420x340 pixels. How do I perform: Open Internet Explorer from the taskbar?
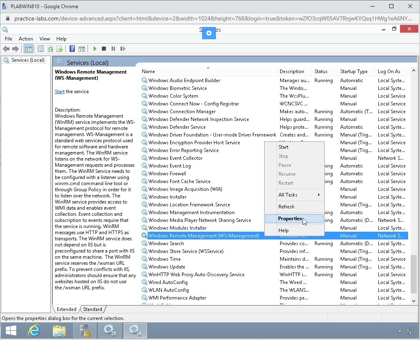pos(34,331)
